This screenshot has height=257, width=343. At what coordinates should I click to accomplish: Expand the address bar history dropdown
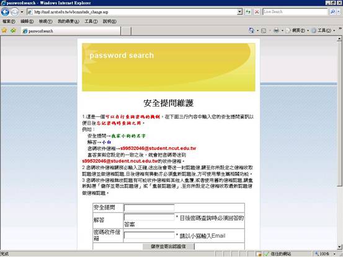(x=240, y=12)
